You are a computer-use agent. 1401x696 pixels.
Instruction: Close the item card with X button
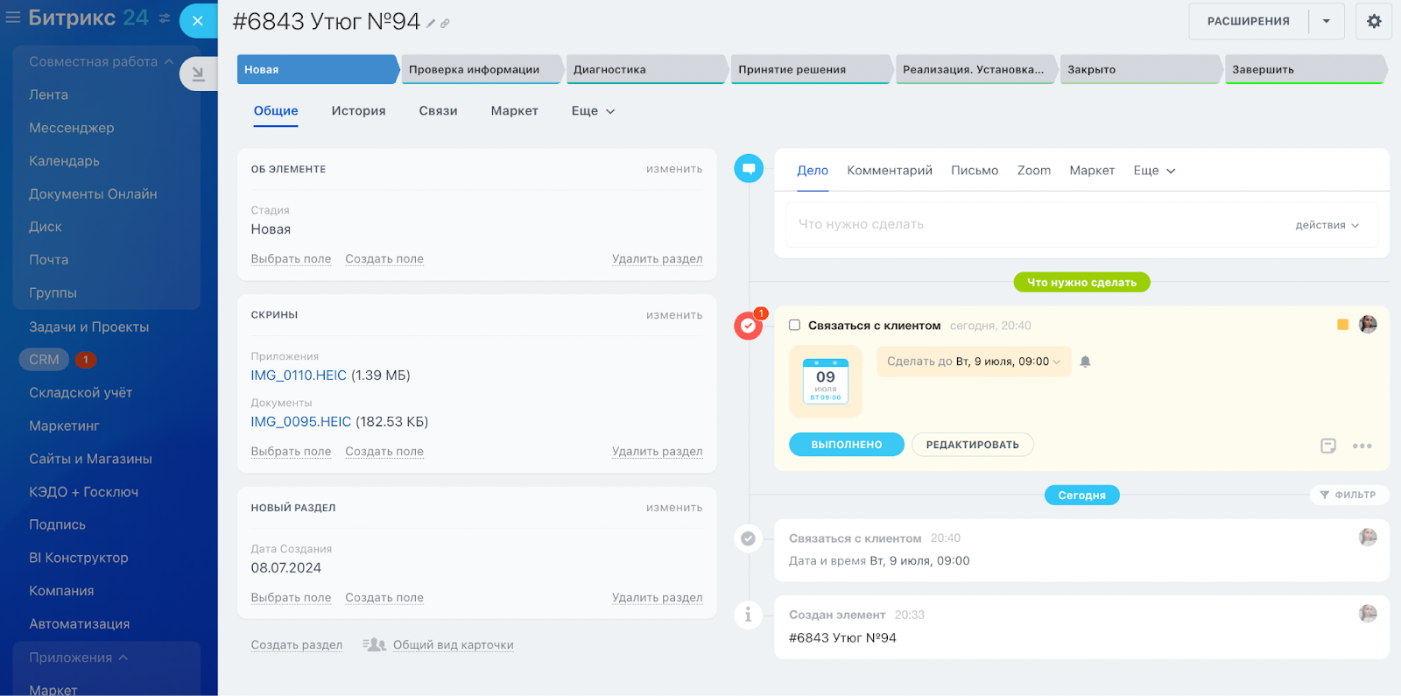pyautogui.click(x=198, y=21)
